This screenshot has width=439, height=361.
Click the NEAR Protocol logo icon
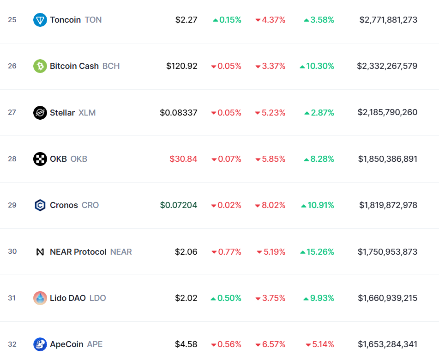click(x=40, y=252)
